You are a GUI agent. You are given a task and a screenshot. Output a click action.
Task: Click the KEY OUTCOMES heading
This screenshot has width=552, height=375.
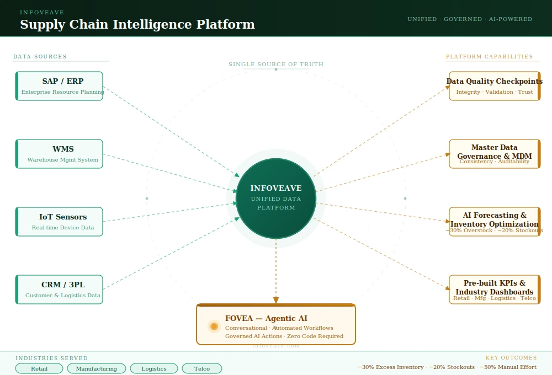(511, 358)
